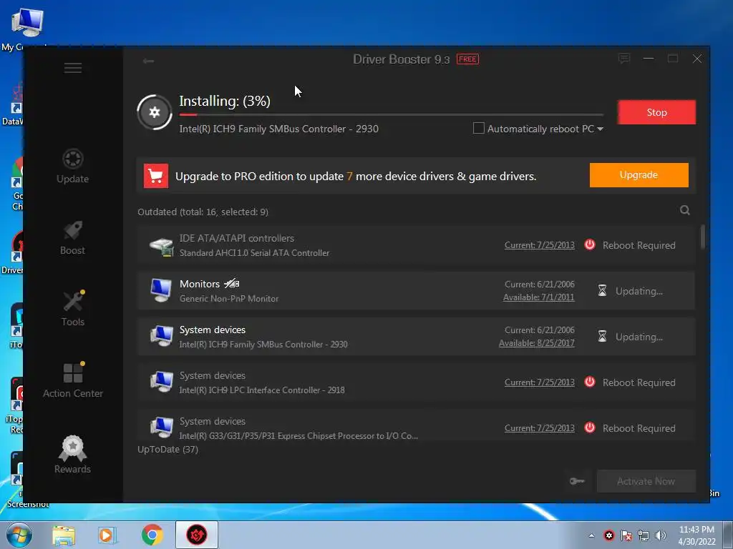Open the hamburger menu in Driver Booster
Screen dimensions: 733x549
73,68
